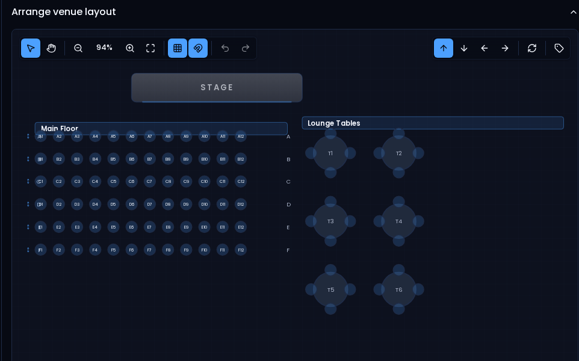Set orientation to left arrow
The image size is (579, 361).
point(485,48)
